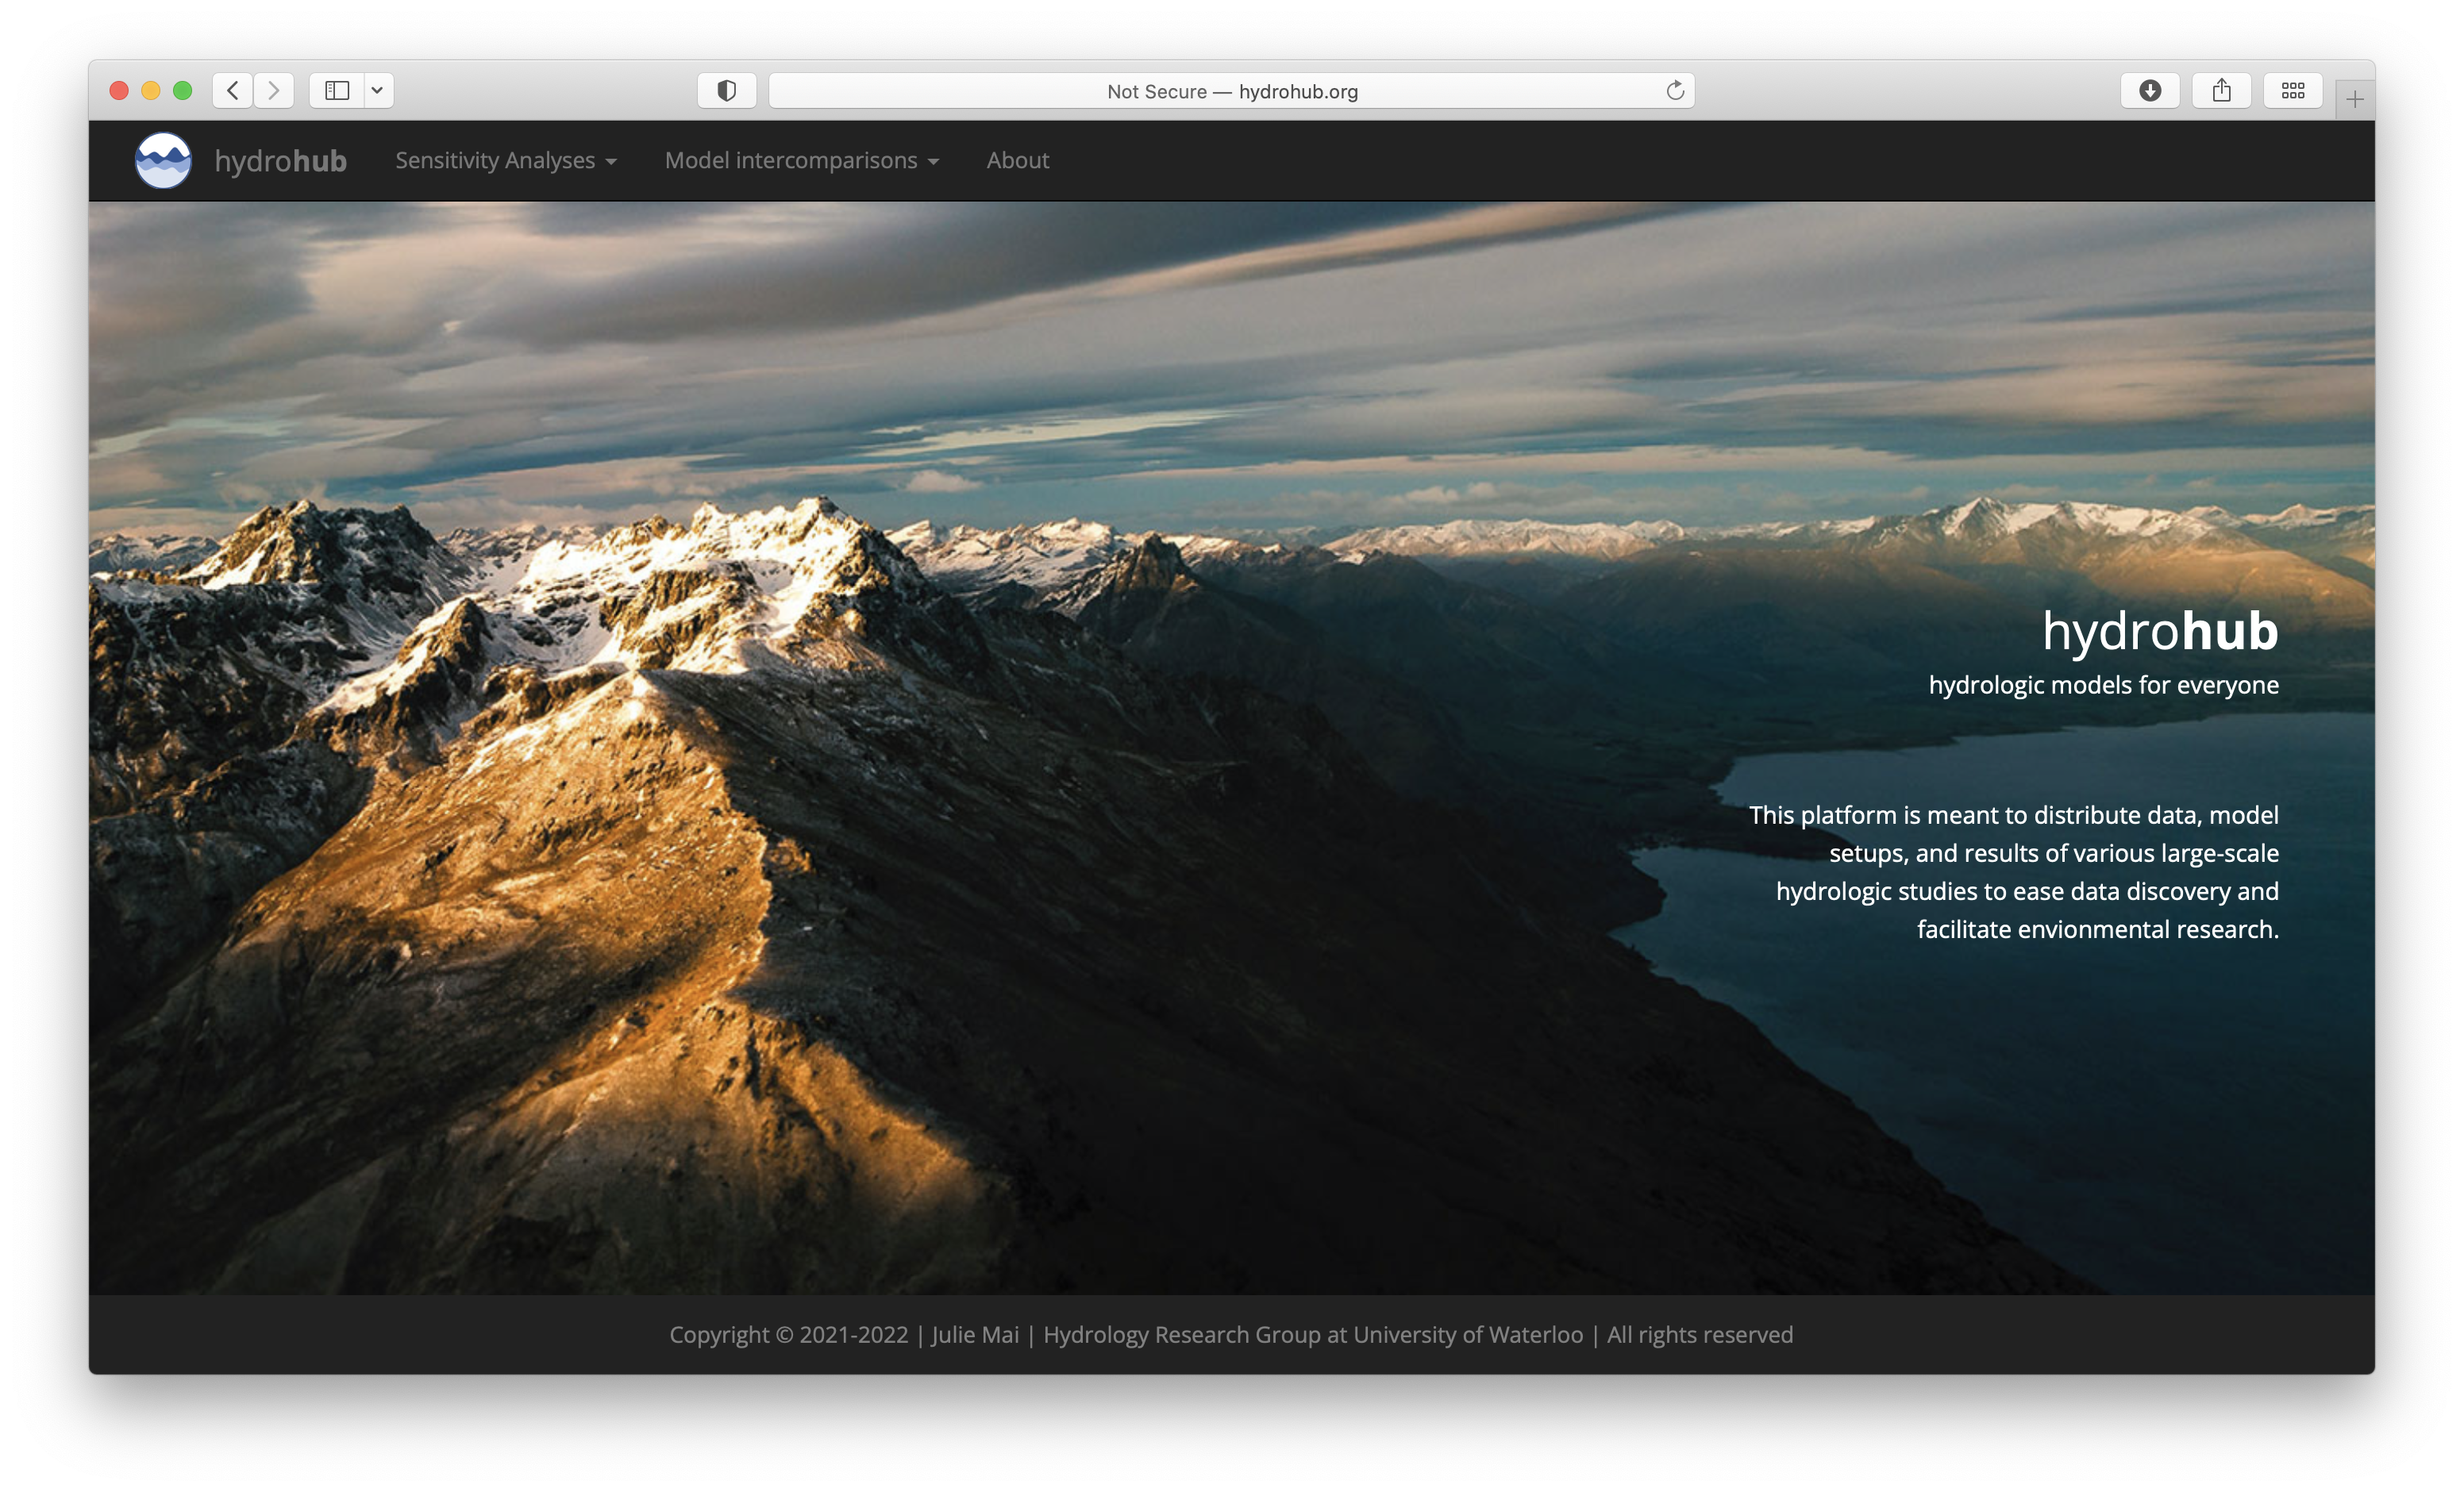This screenshot has height=1492, width=2464.
Task: Add a new tab with plus button
Action: (2355, 99)
